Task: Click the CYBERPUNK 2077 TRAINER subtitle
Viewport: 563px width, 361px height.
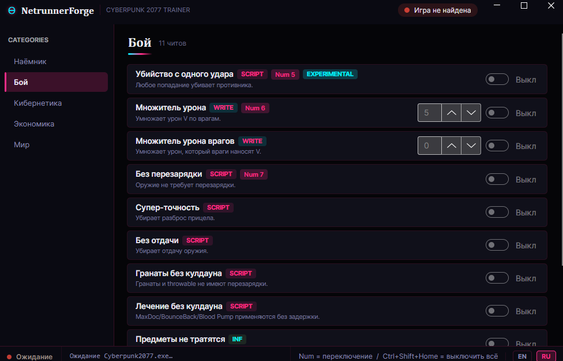Action: point(148,10)
